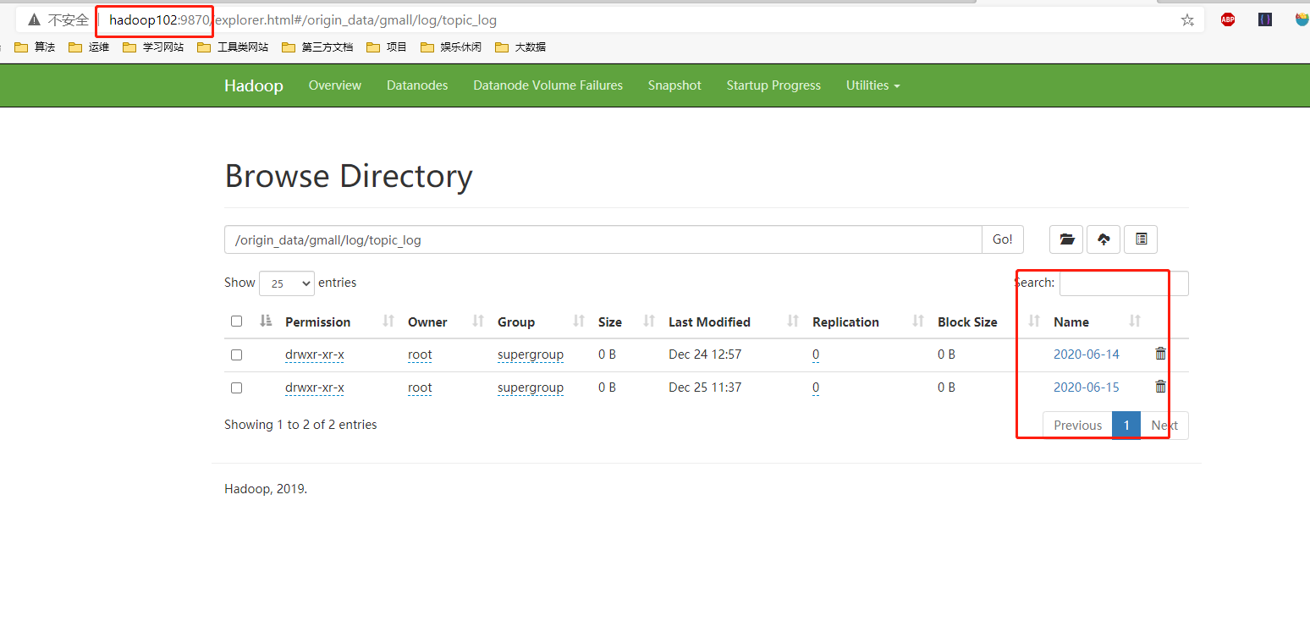Check the box for the Dec 24 12:57 row
1310x643 pixels.
point(236,354)
